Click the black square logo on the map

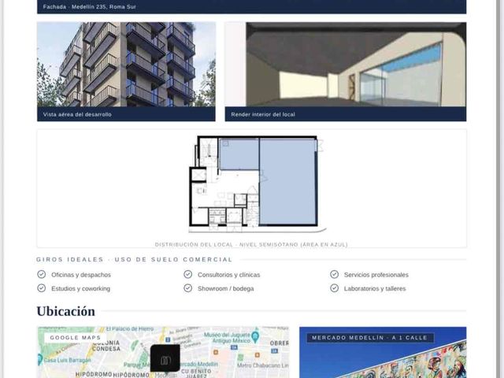pos(165,358)
